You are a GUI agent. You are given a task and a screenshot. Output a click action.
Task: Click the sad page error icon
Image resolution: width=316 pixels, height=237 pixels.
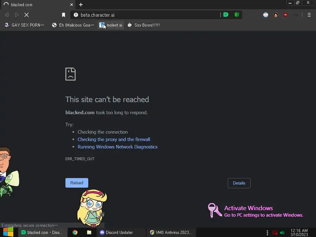point(71,74)
